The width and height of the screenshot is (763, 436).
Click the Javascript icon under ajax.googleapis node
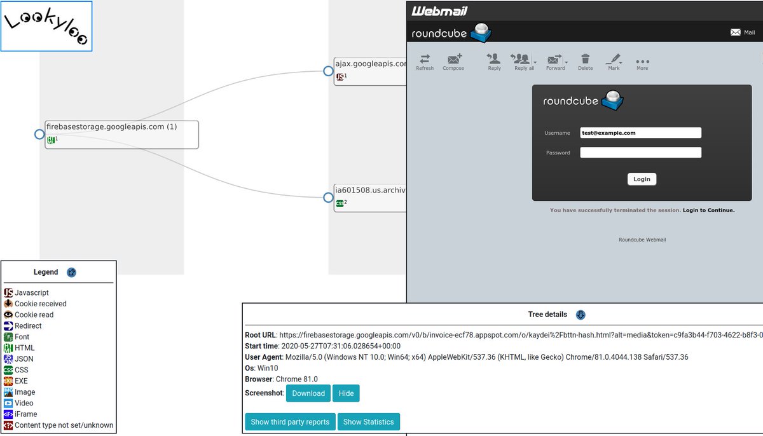[x=340, y=77]
